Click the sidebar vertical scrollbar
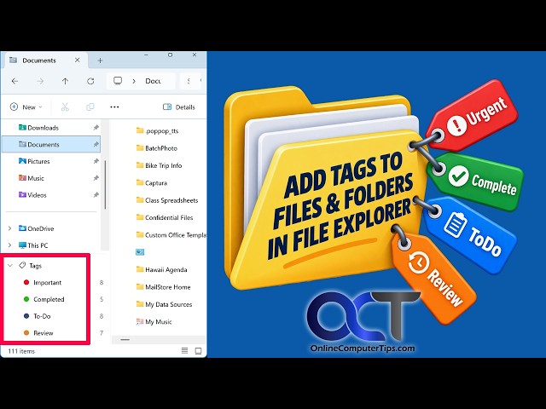 click(105, 185)
